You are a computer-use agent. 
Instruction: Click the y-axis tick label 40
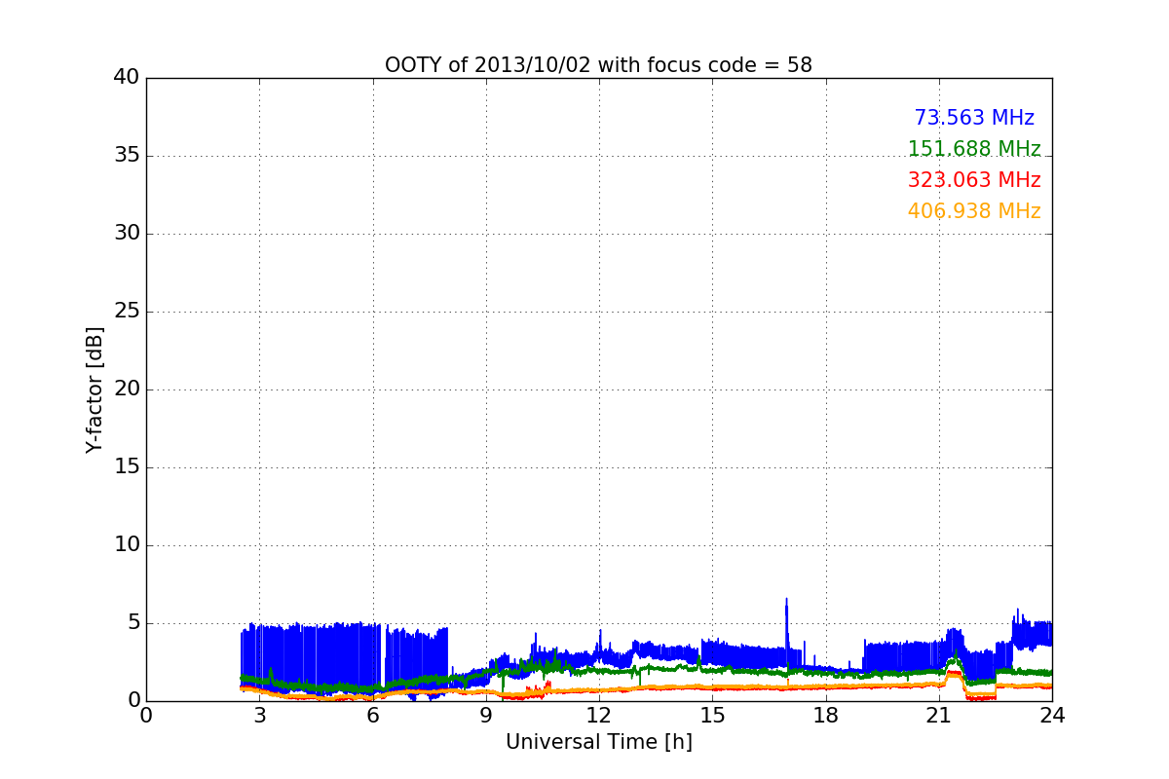[x=126, y=78]
